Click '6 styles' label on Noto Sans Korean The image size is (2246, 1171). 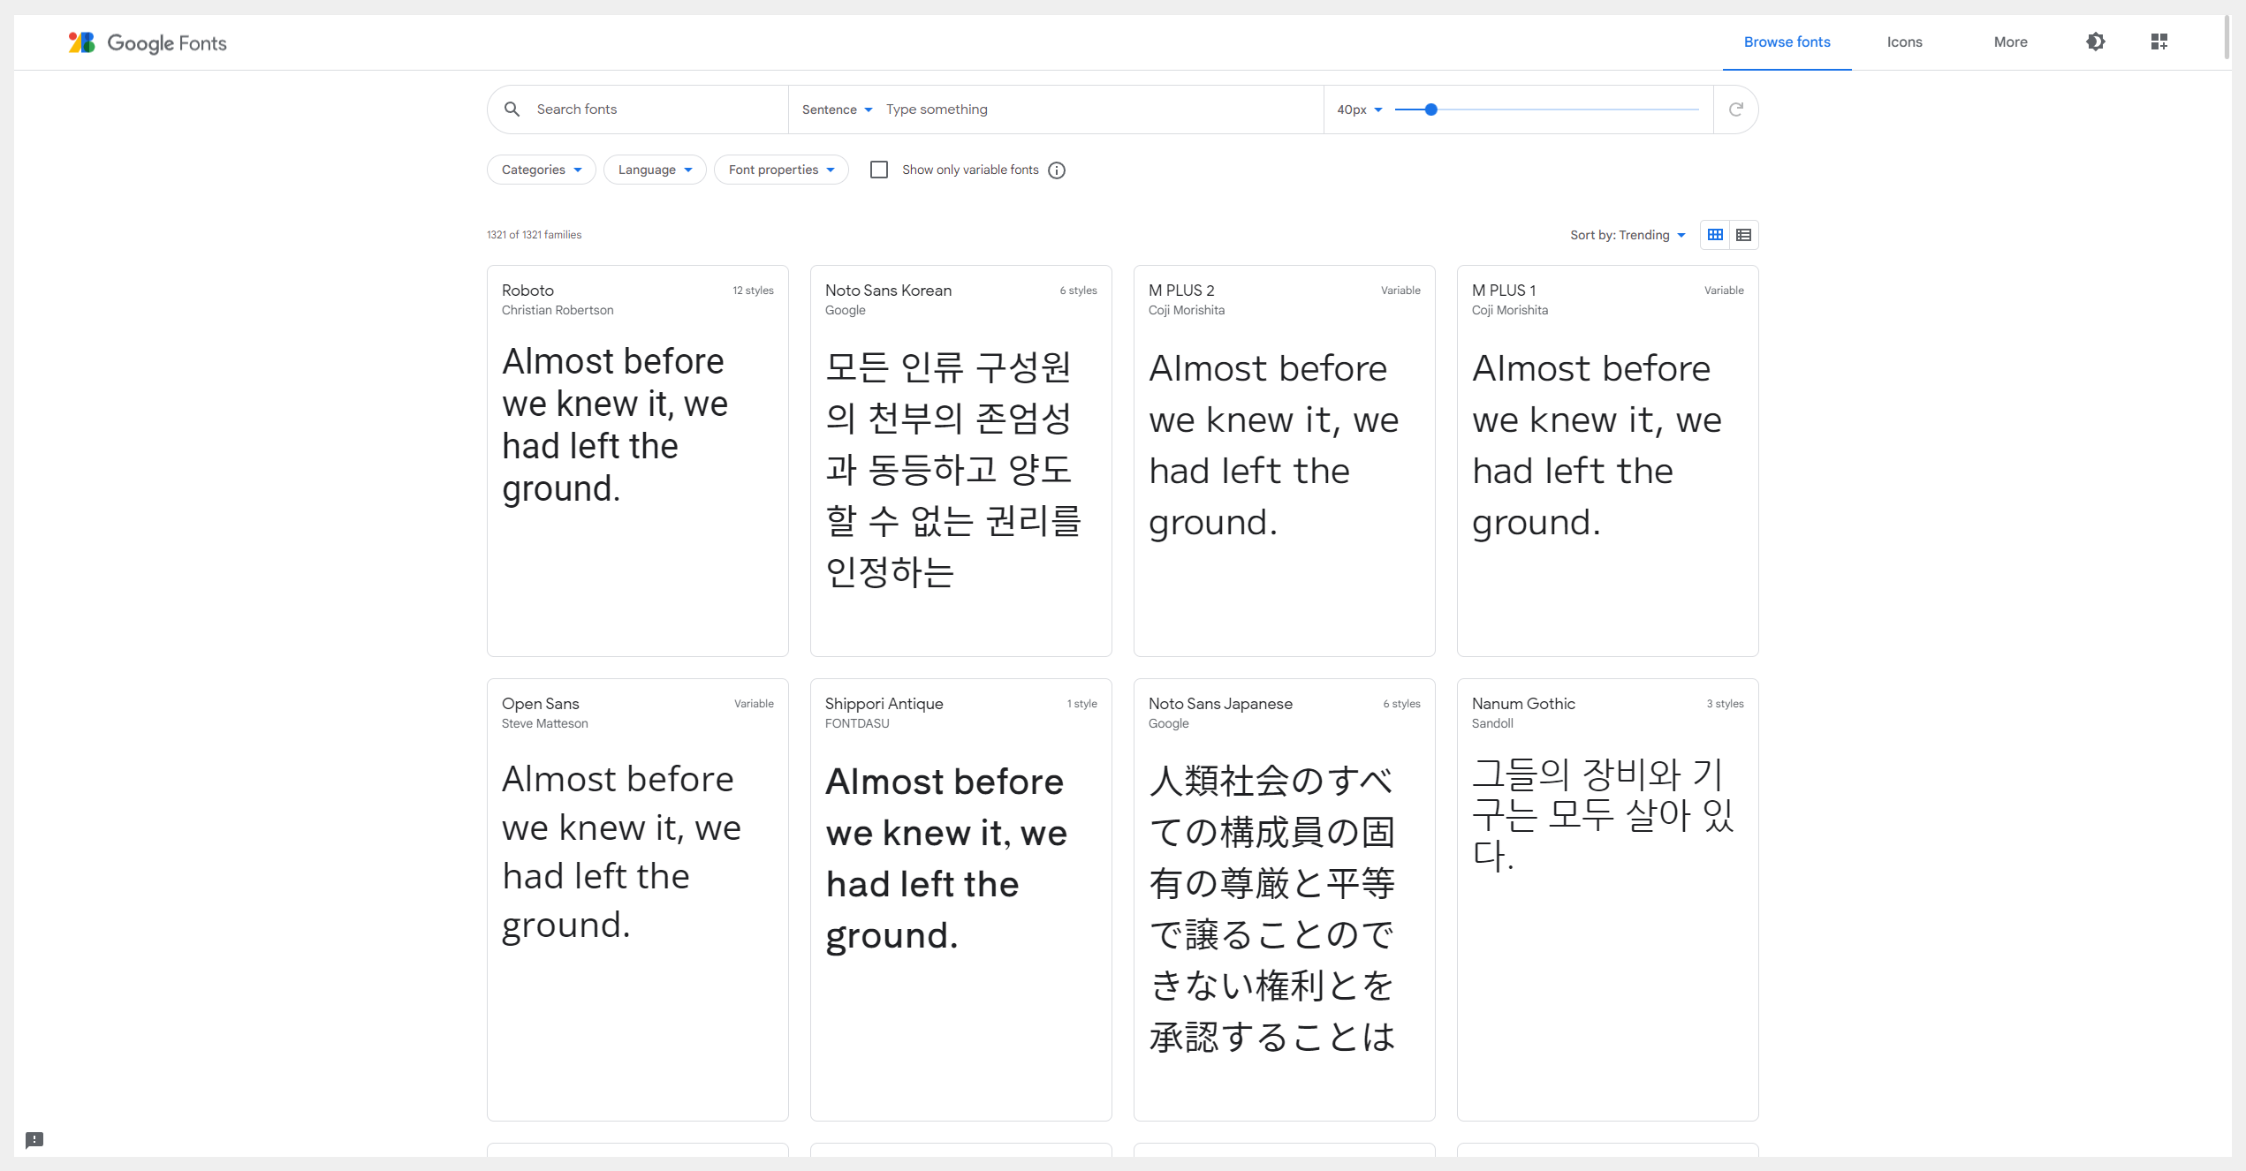click(1078, 291)
